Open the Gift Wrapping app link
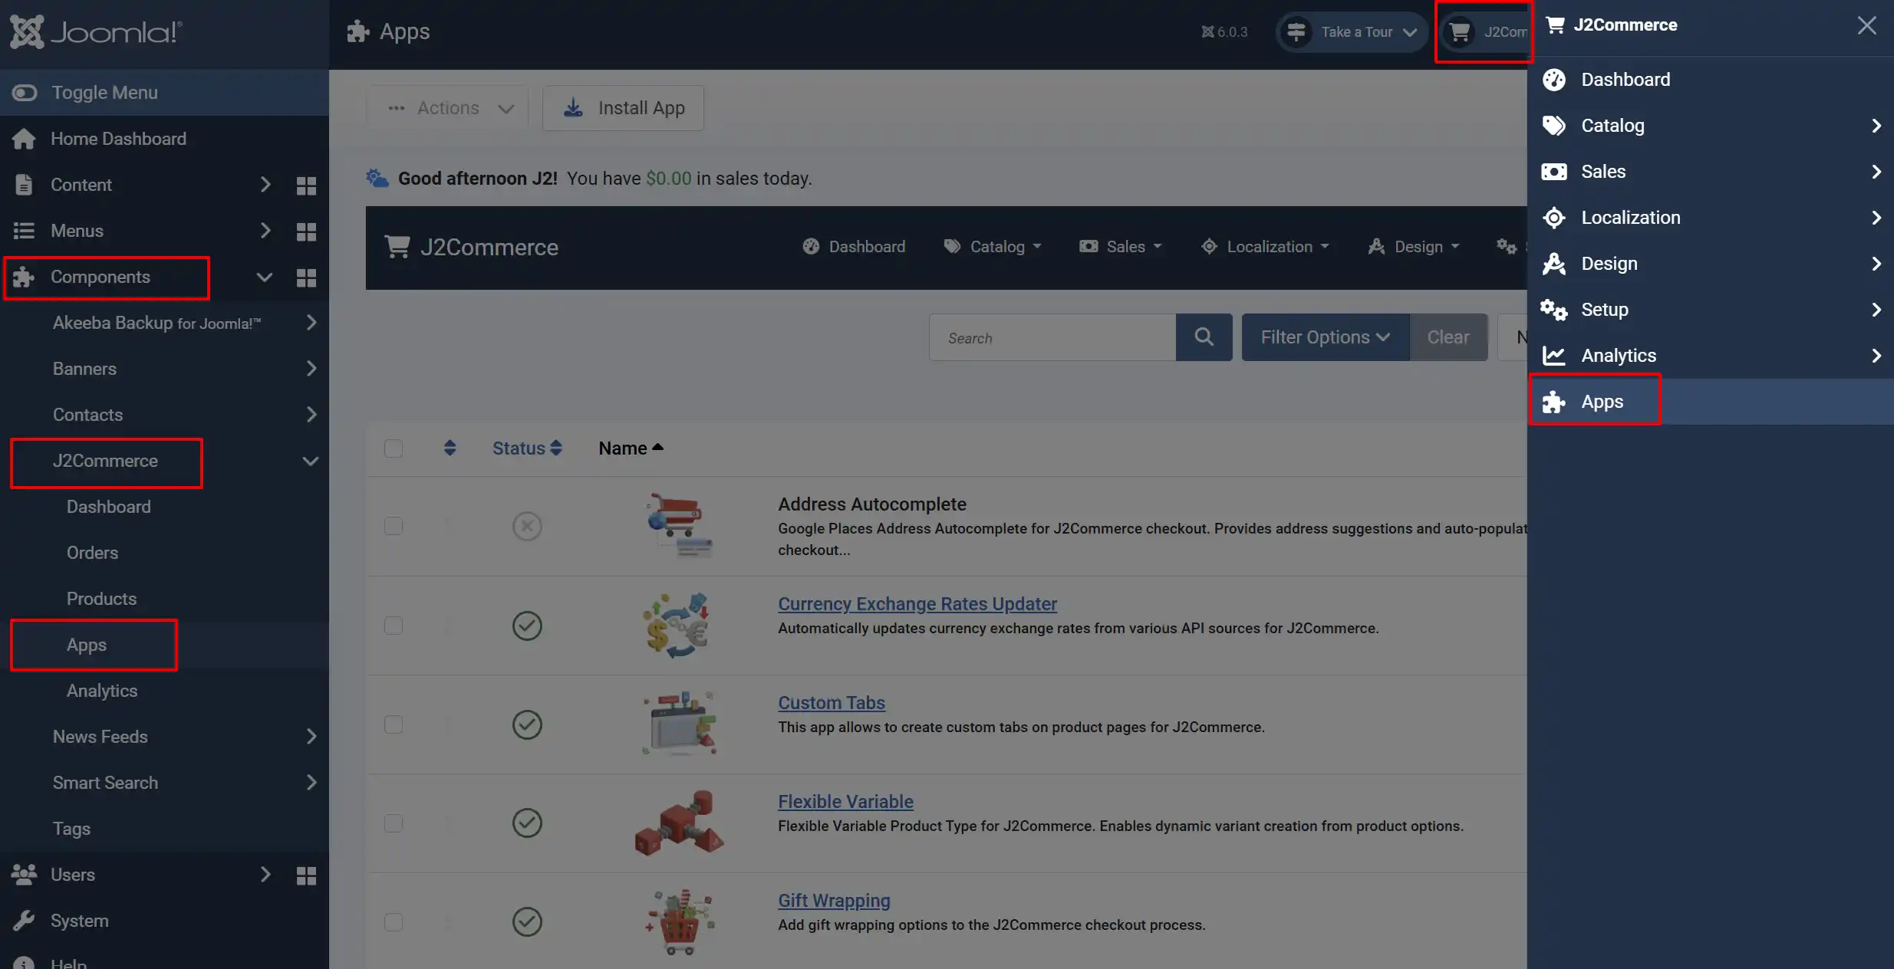This screenshot has width=1894, height=969. (x=834, y=901)
